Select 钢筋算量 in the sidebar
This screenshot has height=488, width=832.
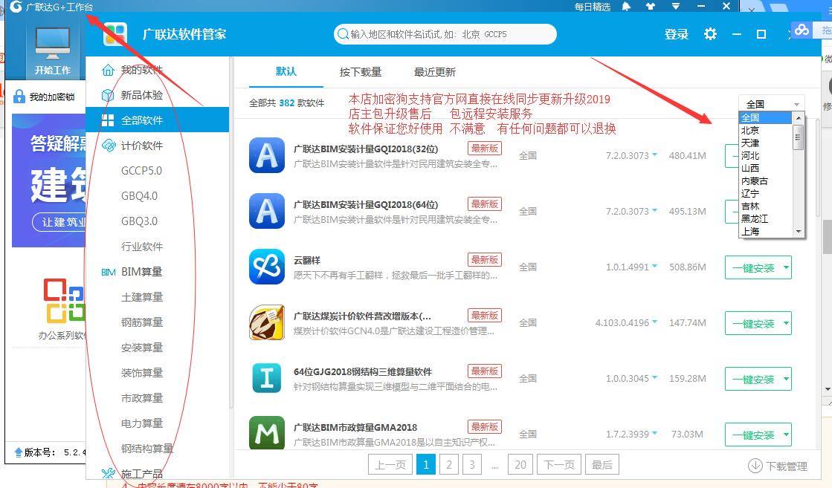click(x=142, y=322)
